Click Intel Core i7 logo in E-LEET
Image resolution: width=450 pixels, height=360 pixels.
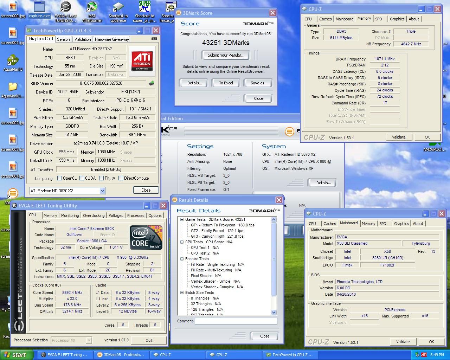[146, 237]
